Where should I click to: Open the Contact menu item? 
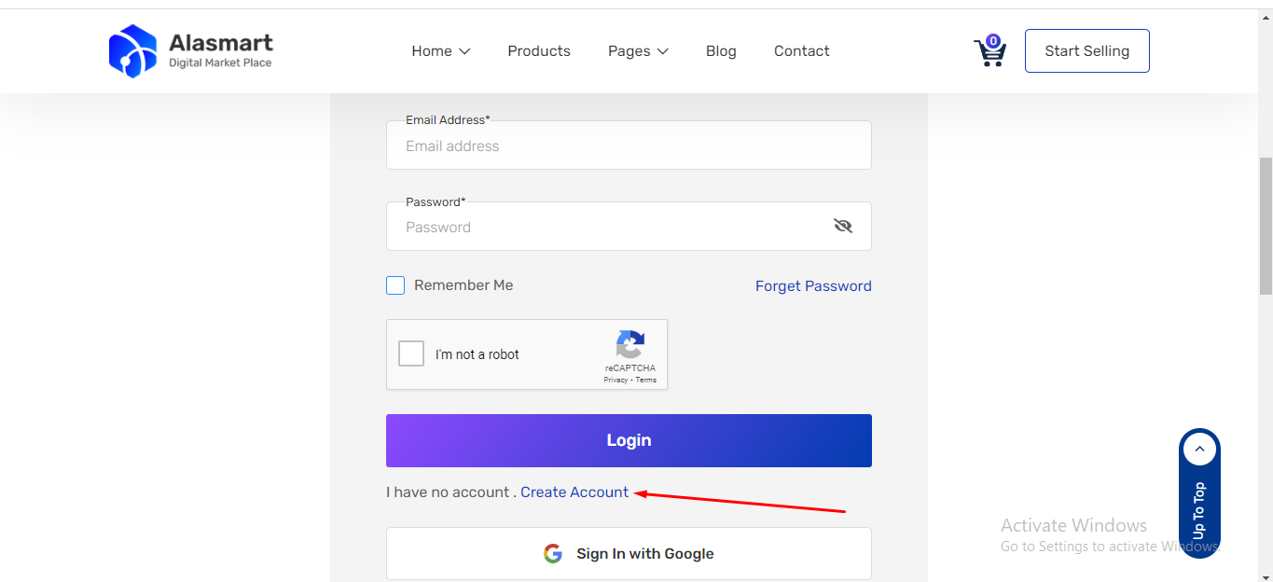pos(801,51)
